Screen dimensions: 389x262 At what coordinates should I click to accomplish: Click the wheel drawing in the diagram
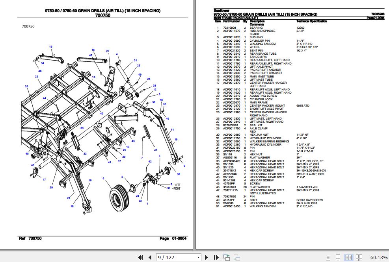119,198
